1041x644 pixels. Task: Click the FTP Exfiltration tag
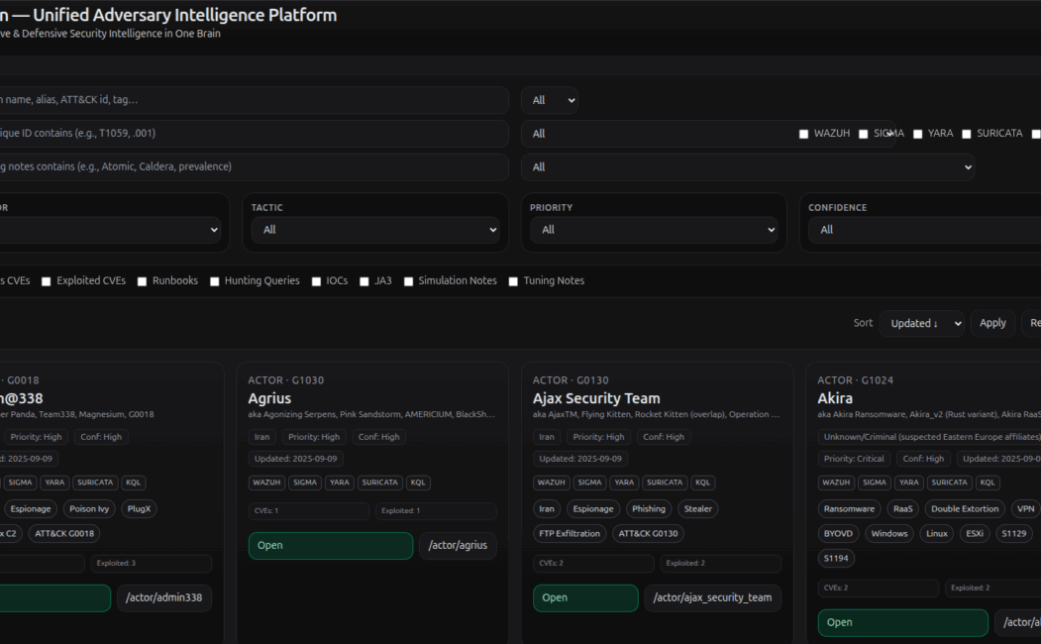tap(570, 534)
